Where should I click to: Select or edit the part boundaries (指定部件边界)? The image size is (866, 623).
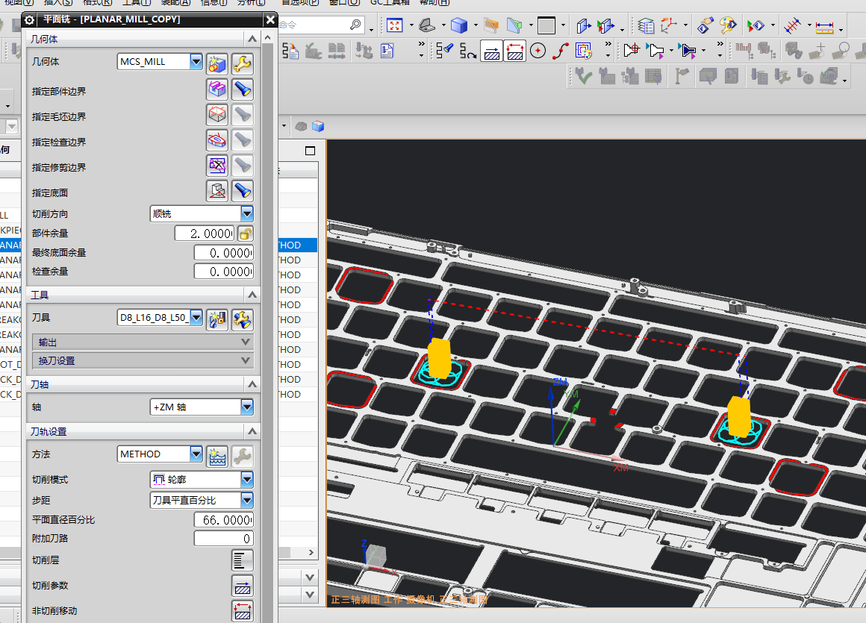pos(217,90)
